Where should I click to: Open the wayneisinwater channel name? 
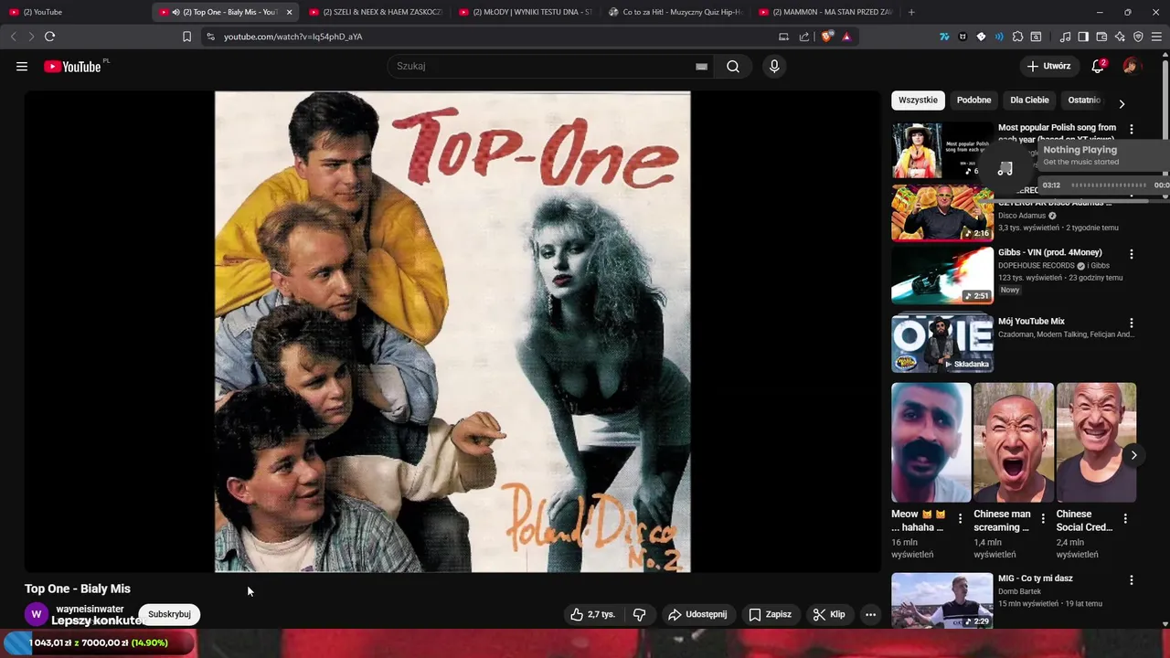click(90, 609)
